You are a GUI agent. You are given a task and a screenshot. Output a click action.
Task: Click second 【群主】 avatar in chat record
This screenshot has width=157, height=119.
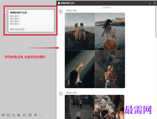[x=61, y=94]
